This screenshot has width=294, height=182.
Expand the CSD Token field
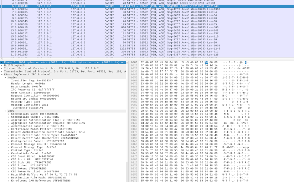9,168
